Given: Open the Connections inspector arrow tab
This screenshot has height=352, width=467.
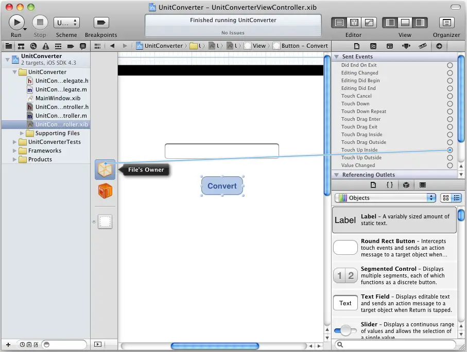Looking at the screenshot, I should click(x=439, y=46).
